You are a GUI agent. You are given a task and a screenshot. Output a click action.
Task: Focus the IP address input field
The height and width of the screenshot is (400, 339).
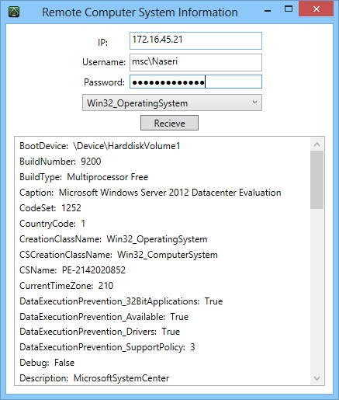tap(195, 40)
